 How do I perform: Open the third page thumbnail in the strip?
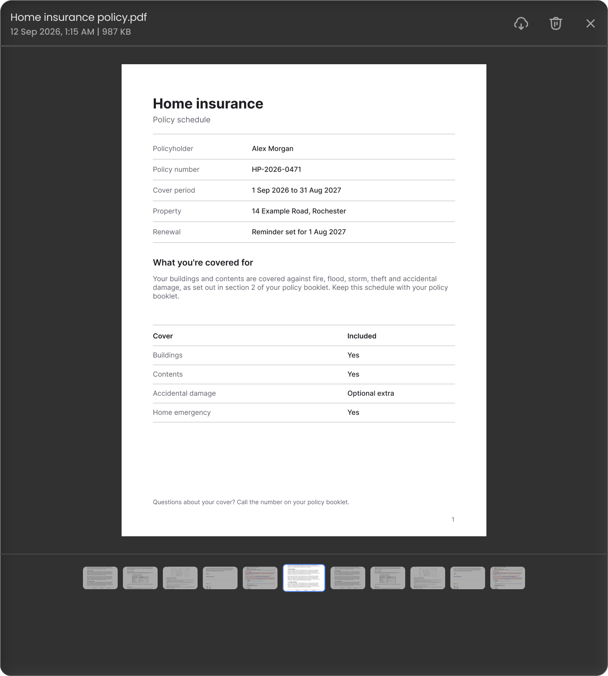(180, 578)
